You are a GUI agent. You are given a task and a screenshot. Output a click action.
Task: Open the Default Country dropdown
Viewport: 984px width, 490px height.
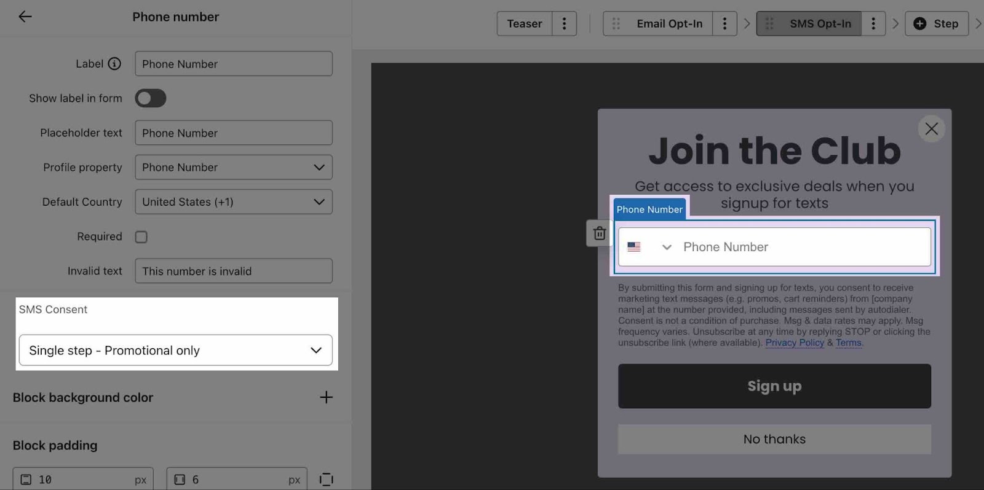(234, 202)
